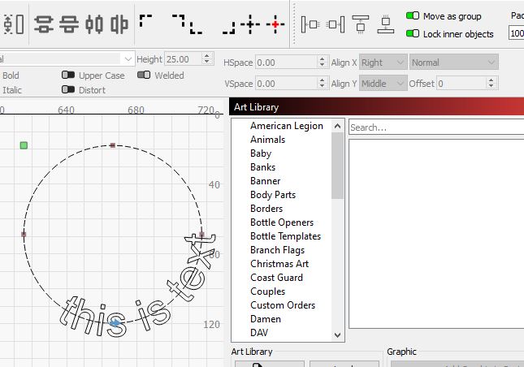
Task: Enable the Distort switch
Action: pos(68,89)
